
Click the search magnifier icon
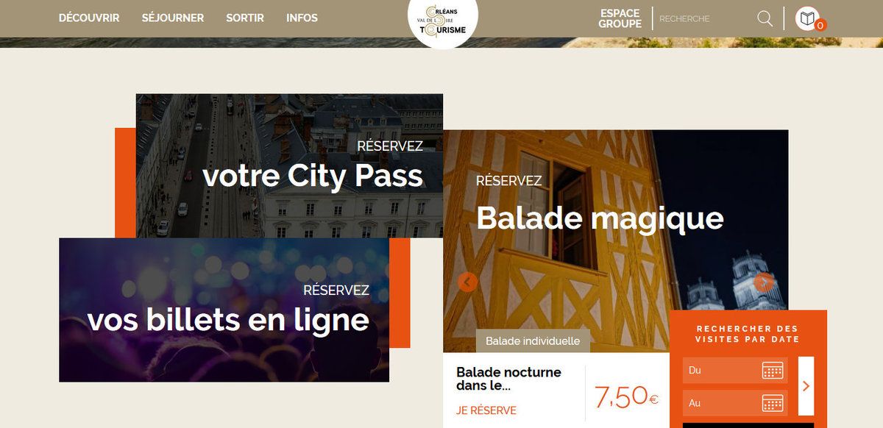(x=765, y=18)
